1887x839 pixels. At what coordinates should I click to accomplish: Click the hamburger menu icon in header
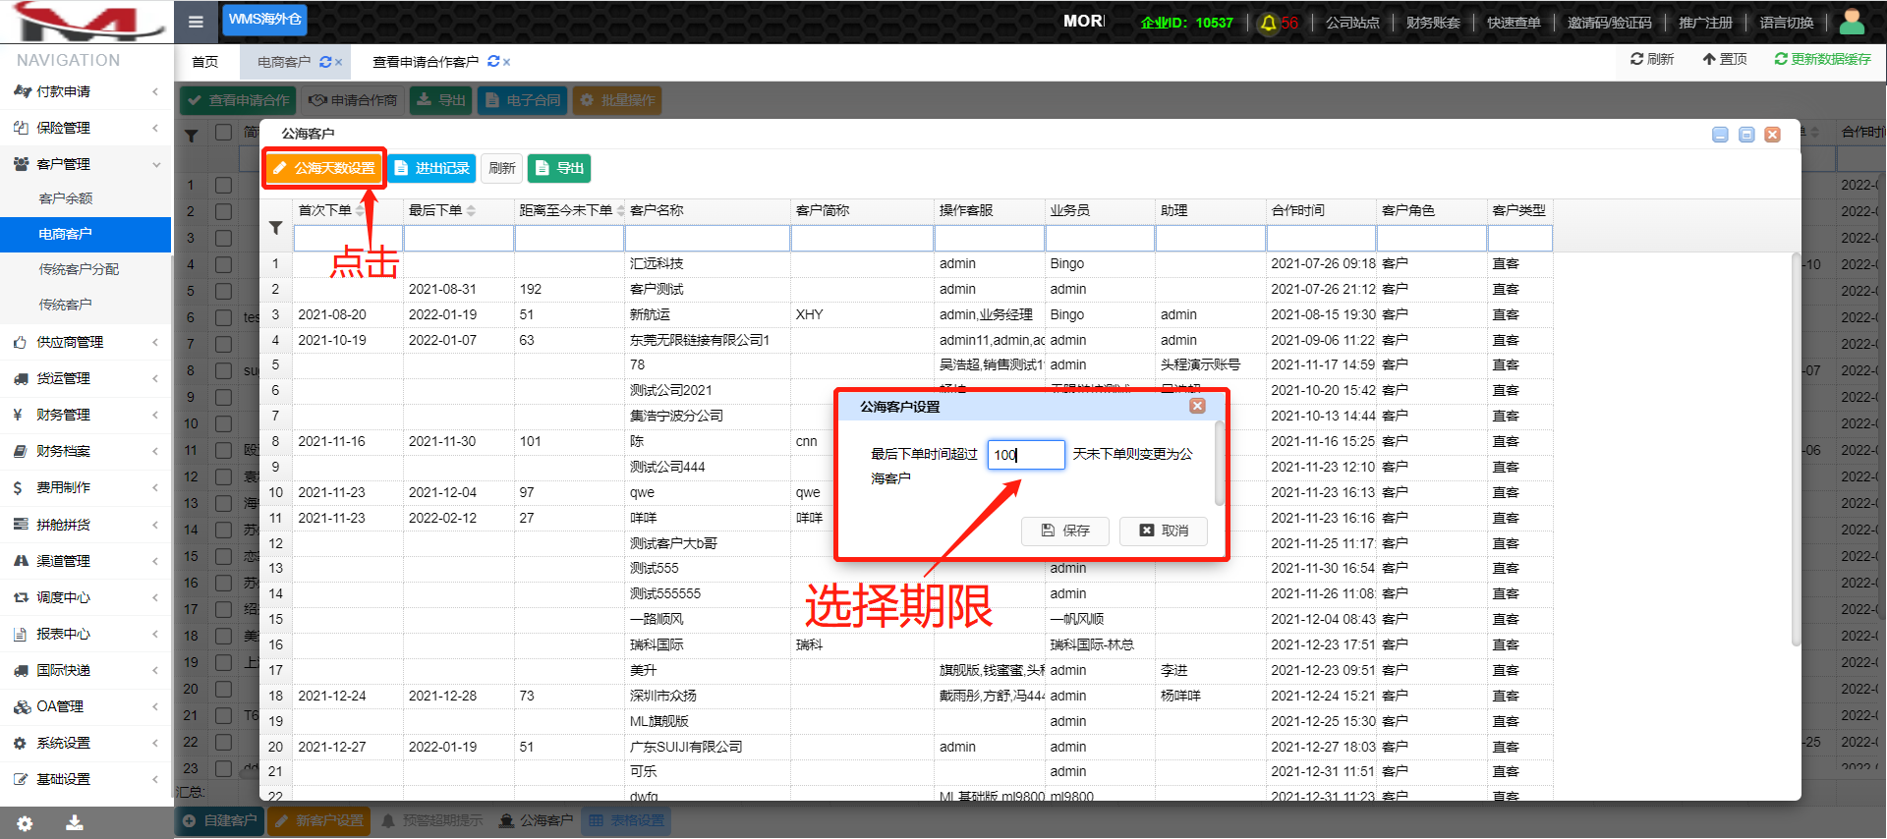click(196, 22)
